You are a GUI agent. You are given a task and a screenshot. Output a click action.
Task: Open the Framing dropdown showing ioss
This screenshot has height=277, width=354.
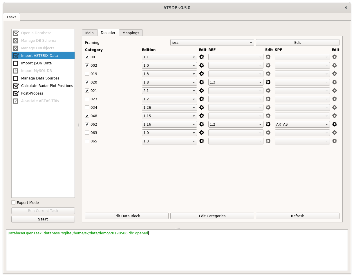pyautogui.click(x=212, y=43)
